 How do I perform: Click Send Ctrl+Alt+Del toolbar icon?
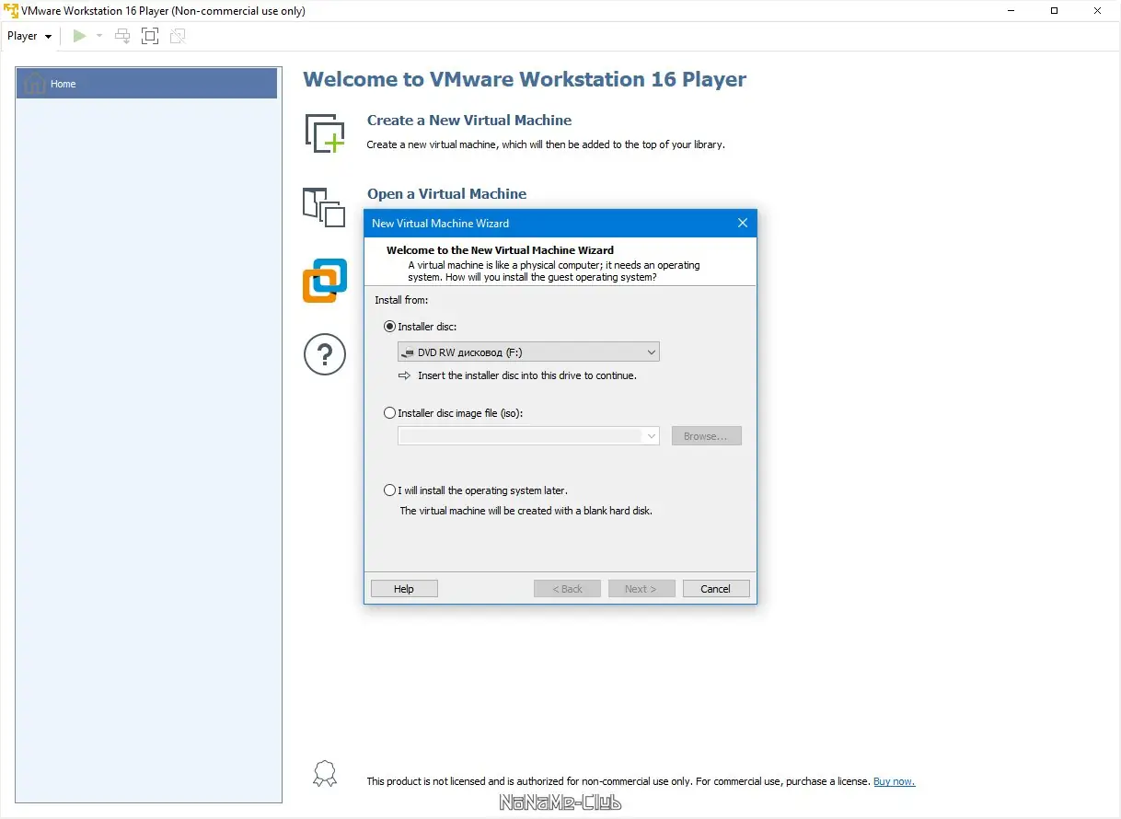(x=122, y=36)
